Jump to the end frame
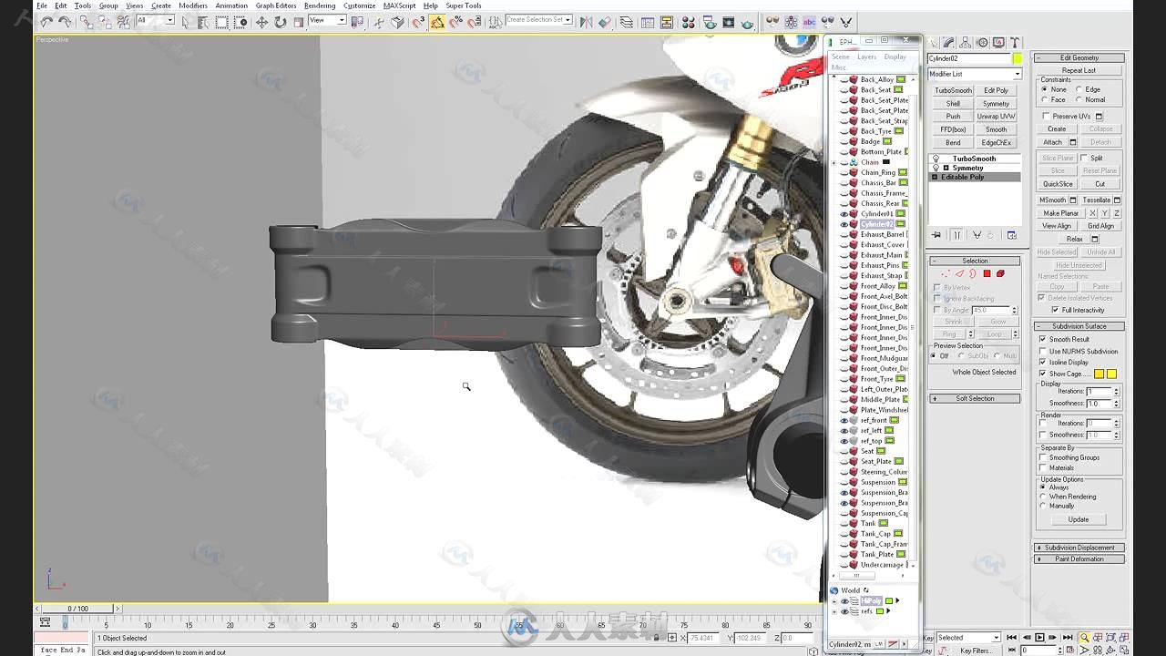Viewport: 1166px width, 656px height. 1066,638
